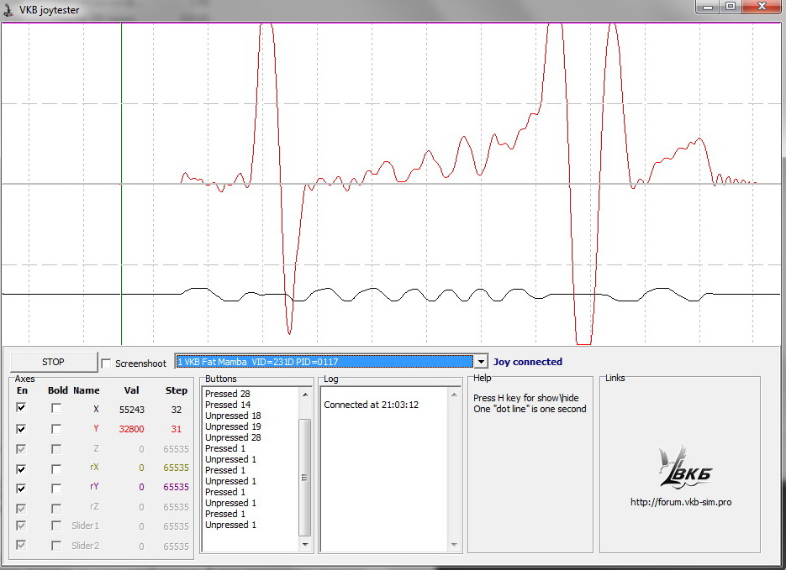This screenshot has height=570, width=786.
Task: Click the Y axis value 32800
Action: coord(131,429)
